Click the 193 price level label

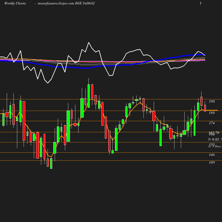pyautogui.click(x=212, y=101)
